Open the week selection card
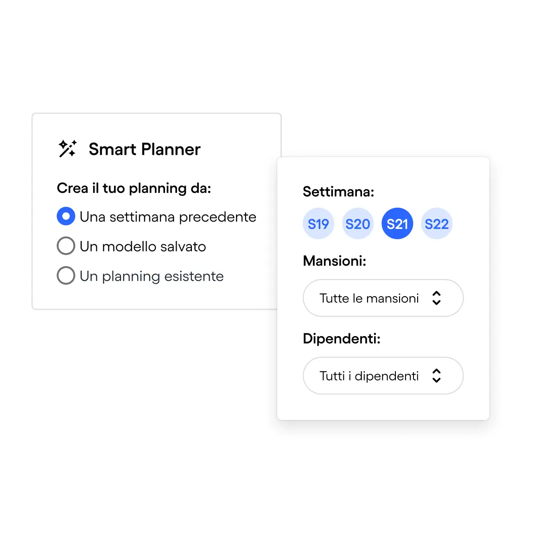 pos(383,288)
